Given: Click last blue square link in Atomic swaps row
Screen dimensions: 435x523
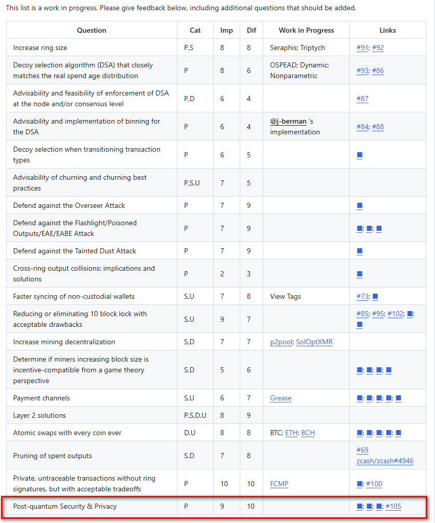Looking at the screenshot, I should tap(398, 433).
